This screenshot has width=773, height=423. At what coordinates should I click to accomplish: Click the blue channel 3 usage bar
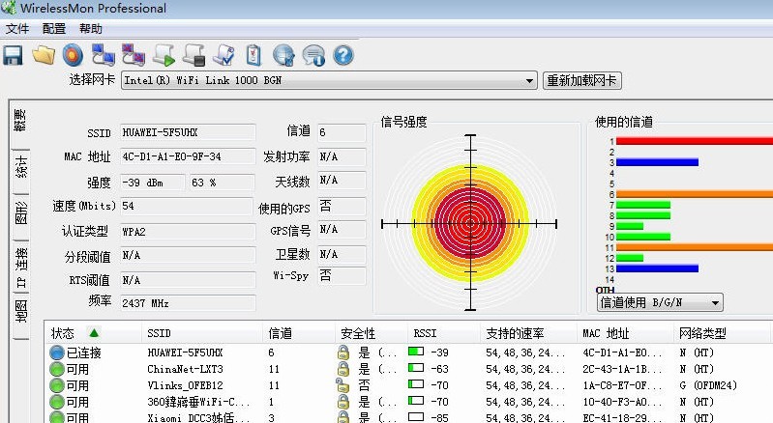[x=657, y=162]
